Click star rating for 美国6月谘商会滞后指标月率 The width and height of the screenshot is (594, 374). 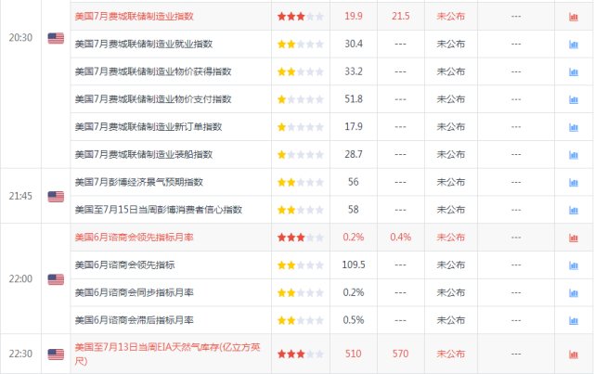tap(301, 320)
